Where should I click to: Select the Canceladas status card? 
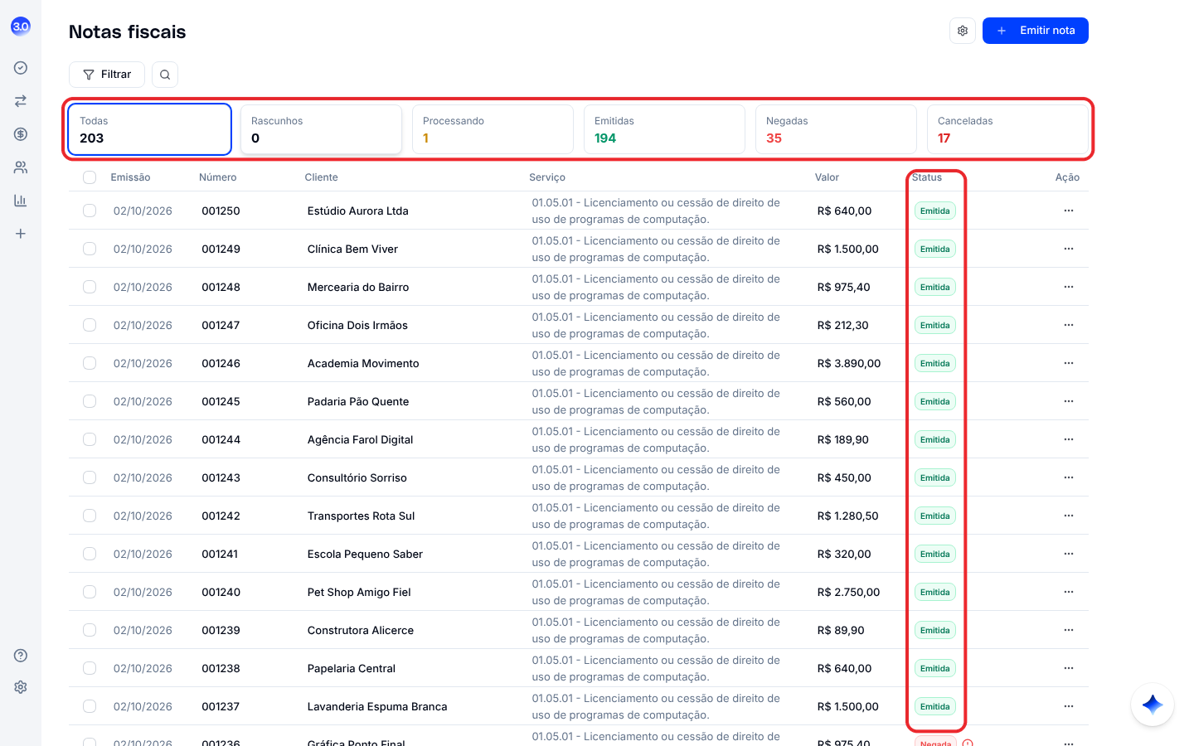[x=1007, y=129]
